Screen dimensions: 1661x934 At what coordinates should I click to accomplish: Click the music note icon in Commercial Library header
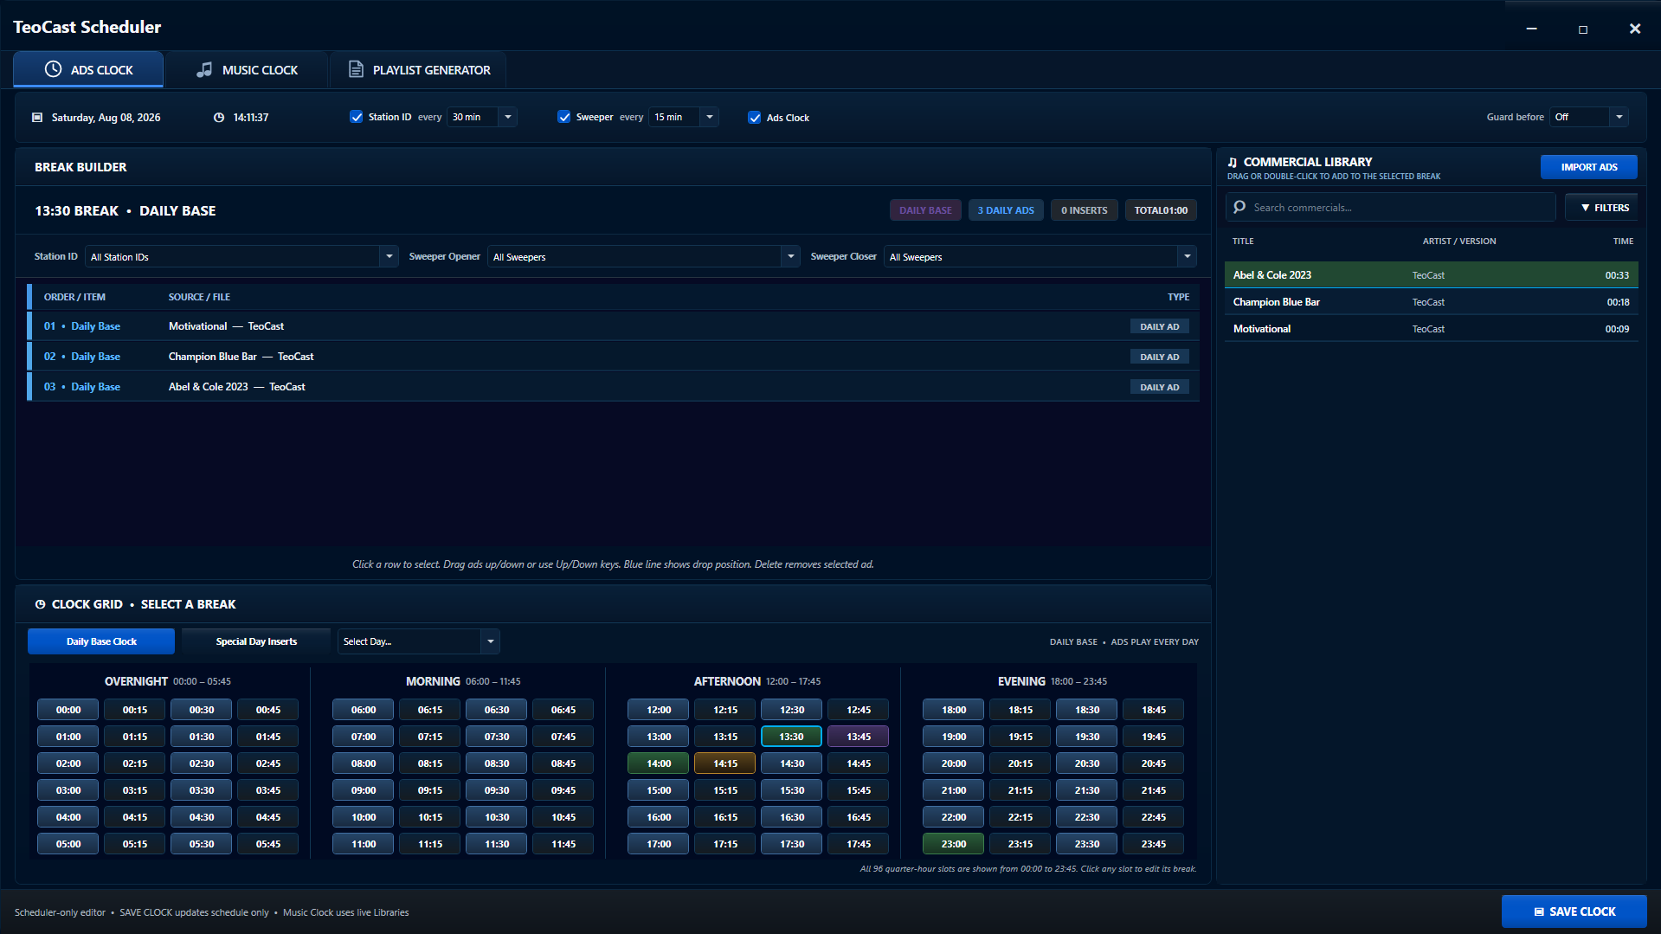[1233, 162]
